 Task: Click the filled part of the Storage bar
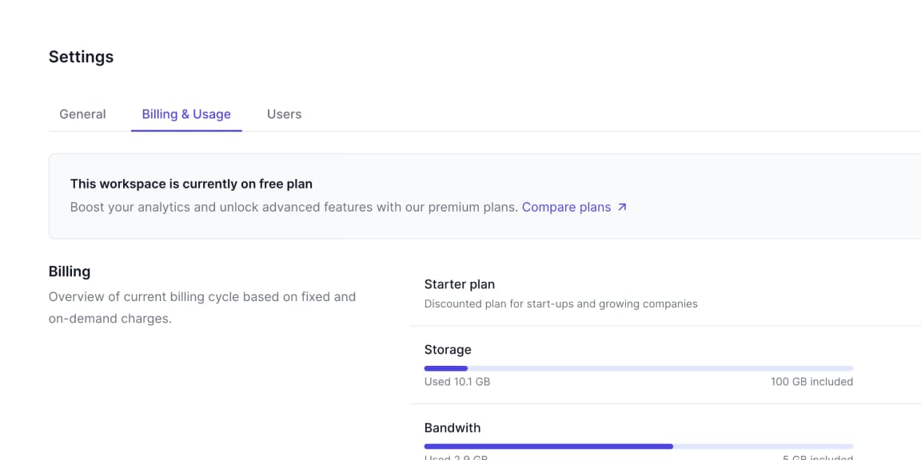[445, 368]
